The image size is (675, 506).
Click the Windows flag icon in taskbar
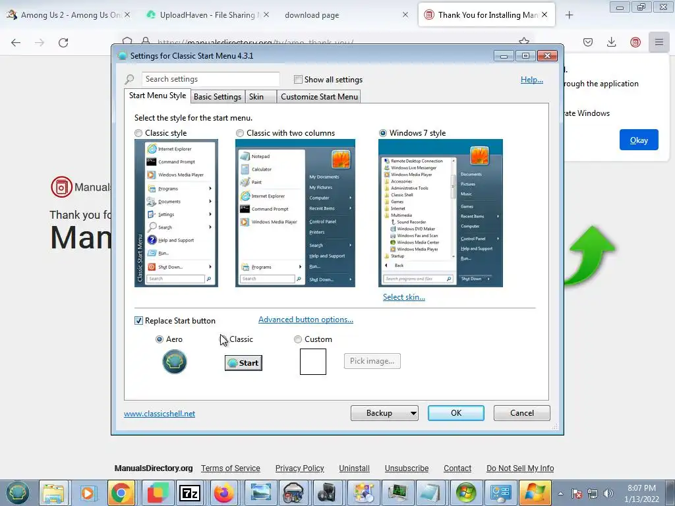point(534,493)
